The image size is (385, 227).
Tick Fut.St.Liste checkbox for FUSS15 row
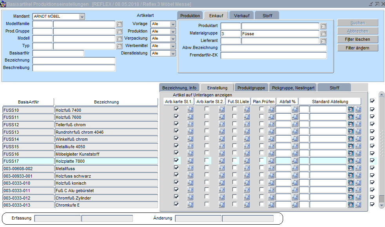[234, 146]
